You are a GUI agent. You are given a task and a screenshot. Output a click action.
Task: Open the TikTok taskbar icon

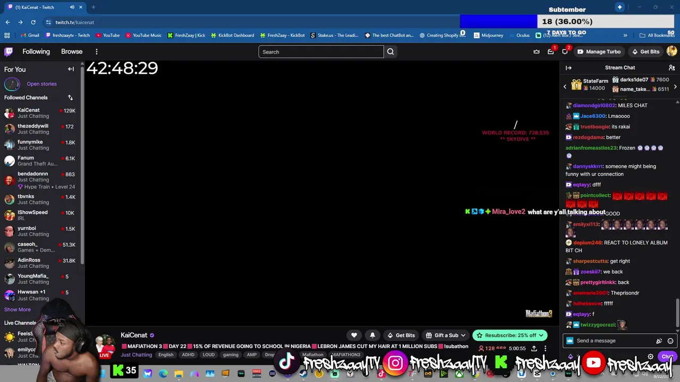380,374
